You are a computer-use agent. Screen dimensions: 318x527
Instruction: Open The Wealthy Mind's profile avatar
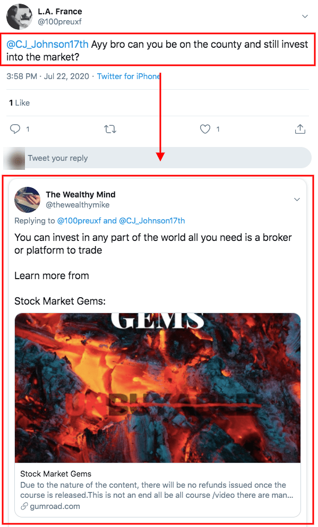click(x=27, y=200)
